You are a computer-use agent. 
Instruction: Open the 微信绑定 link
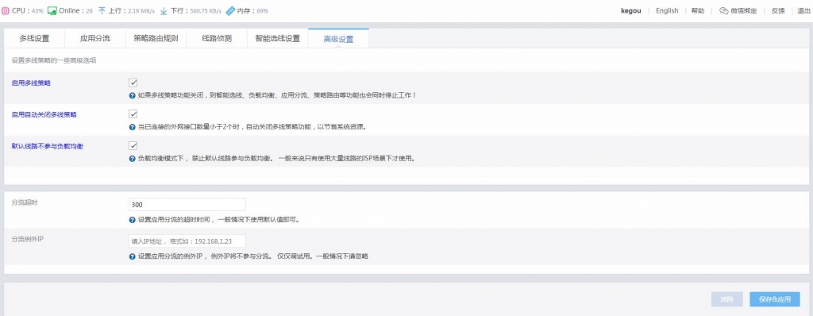click(x=743, y=10)
